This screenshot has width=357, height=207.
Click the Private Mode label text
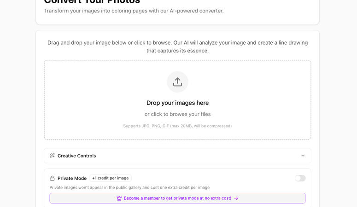tap(72, 178)
